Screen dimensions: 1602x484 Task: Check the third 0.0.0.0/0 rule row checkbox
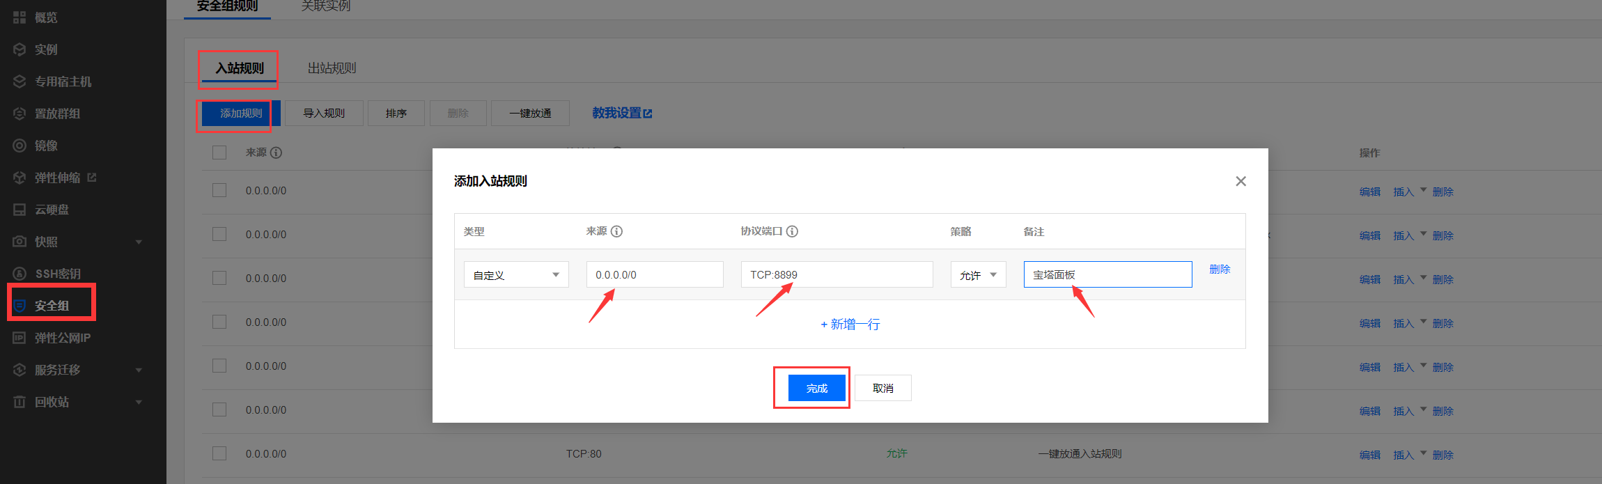click(219, 278)
